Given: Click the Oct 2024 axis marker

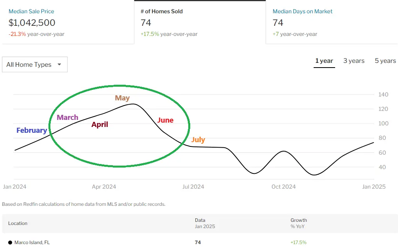Looking at the screenshot, I should click(x=284, y=187).
